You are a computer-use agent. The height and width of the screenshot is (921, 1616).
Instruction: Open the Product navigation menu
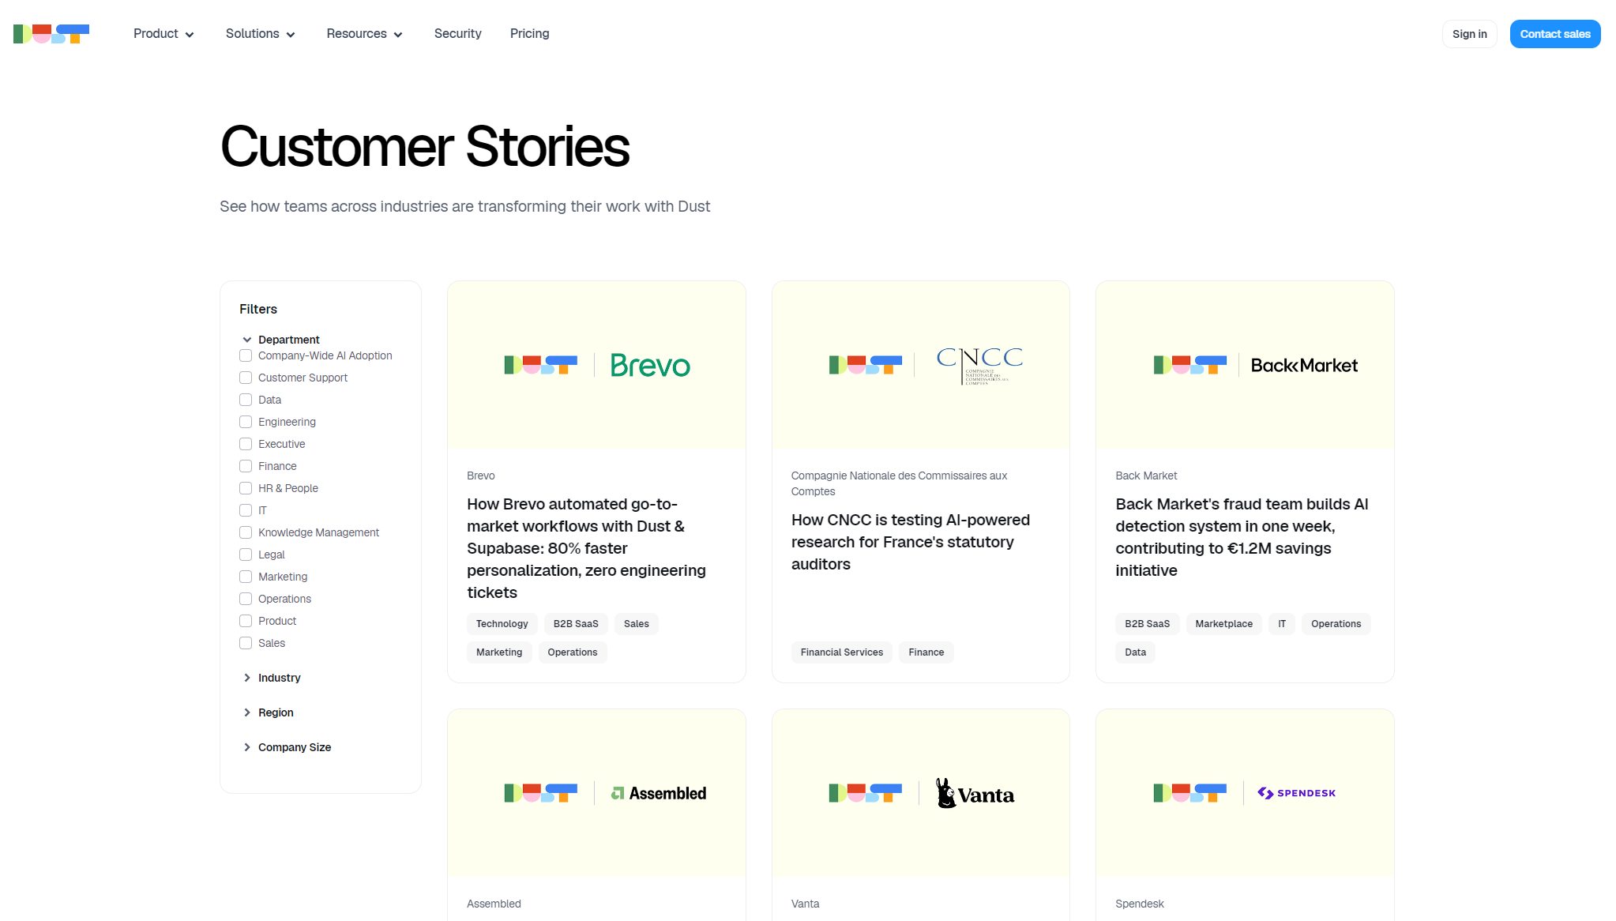(x=163, y=34)
